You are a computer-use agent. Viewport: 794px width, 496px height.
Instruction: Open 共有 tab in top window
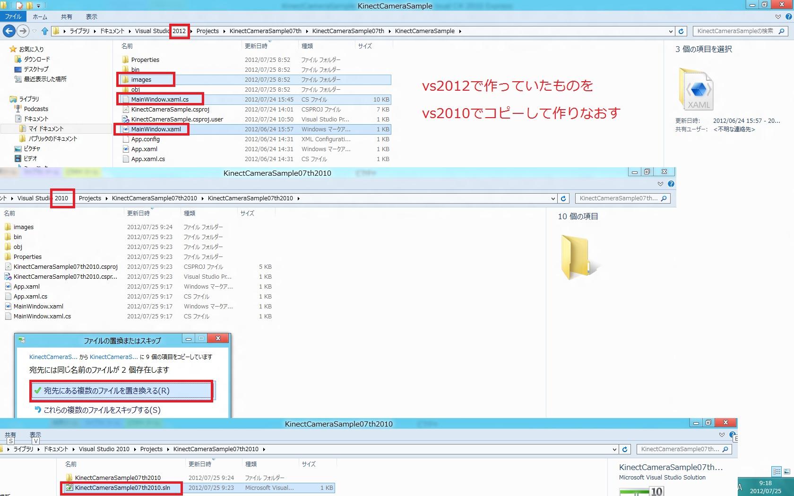point(67,17)
